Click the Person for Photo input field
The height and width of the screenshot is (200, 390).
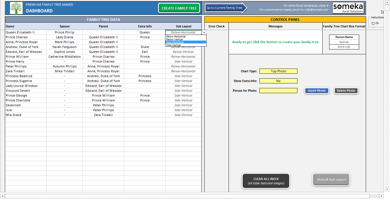click(x=278, y=91)
